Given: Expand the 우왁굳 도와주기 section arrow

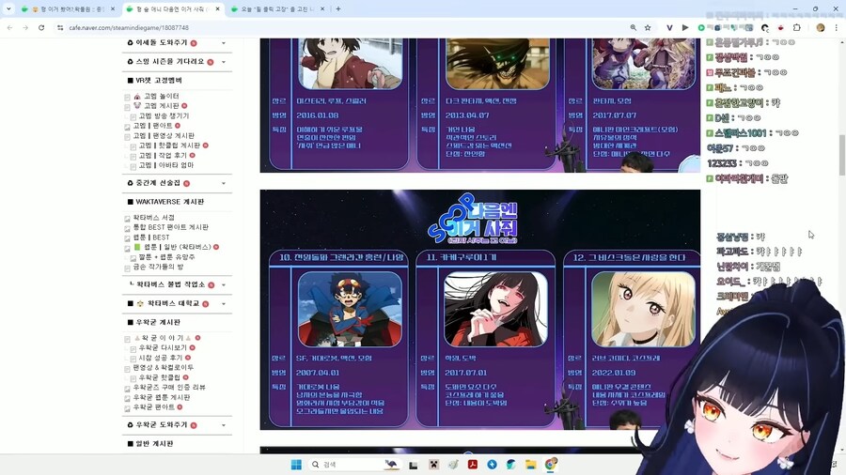Looking at the screenshot, I should [224, 425].
